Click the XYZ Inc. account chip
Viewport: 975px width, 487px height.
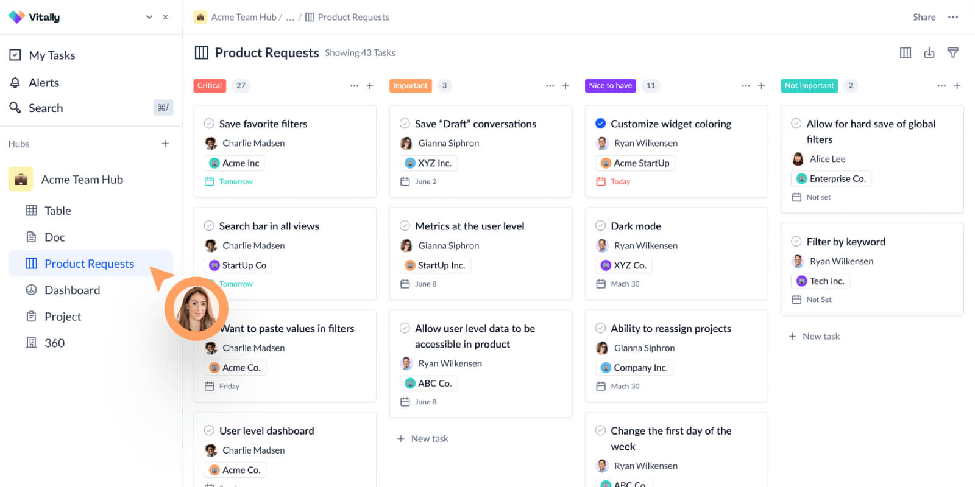(x=429, y=163)
